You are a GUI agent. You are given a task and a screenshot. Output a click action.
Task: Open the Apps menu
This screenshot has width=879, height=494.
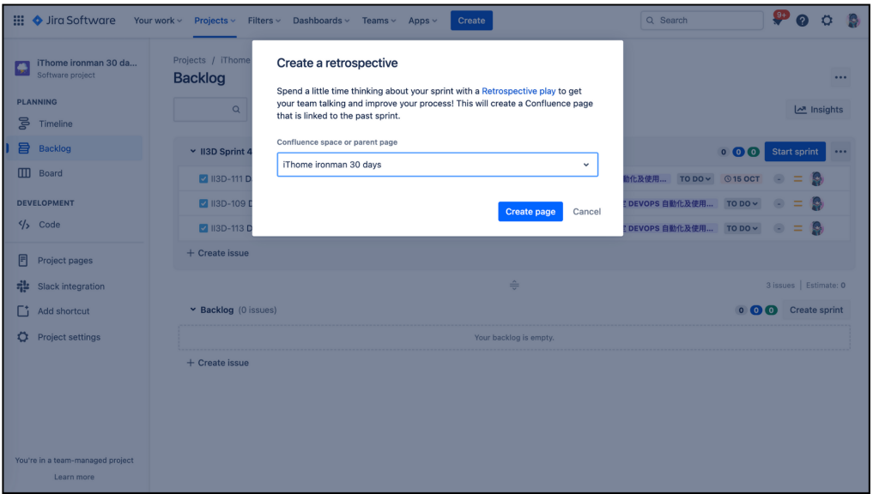(x=422, y=21)
